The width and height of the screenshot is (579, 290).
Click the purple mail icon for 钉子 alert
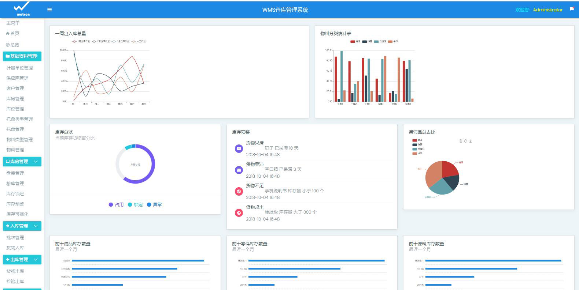(x=239, y=148)
